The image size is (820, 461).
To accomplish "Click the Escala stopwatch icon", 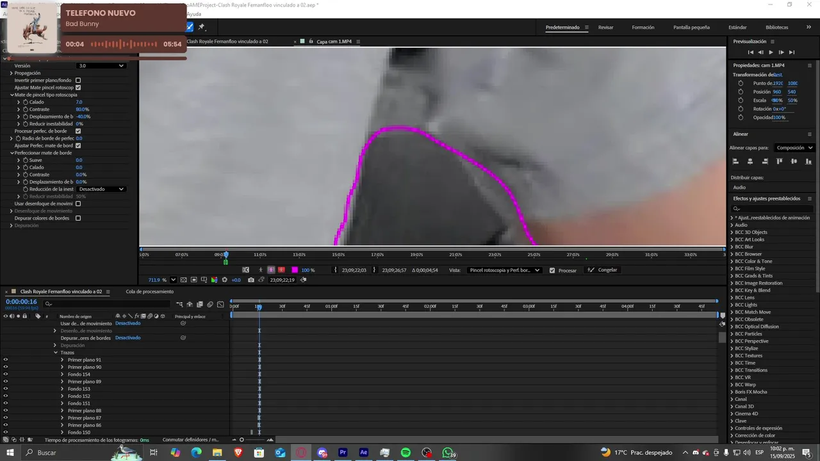I will [x=741, y=101].
